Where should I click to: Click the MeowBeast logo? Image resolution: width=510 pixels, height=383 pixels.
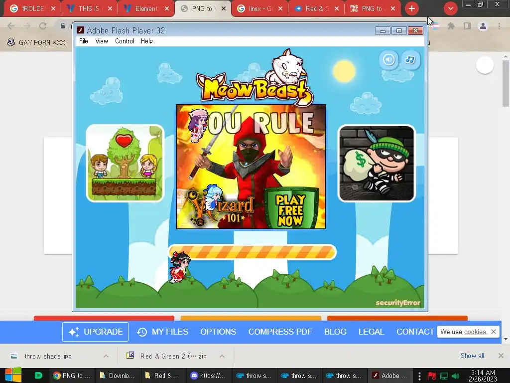point(255,78)
